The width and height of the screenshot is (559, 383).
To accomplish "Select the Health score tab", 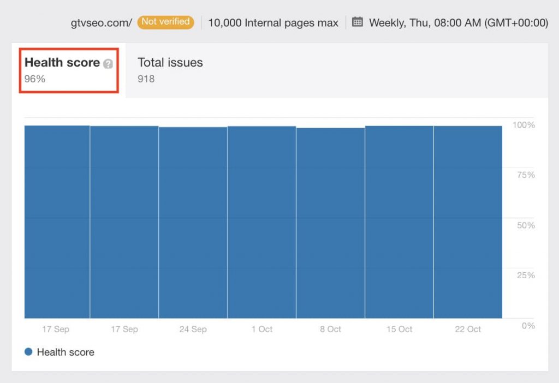I will point(62,63).
